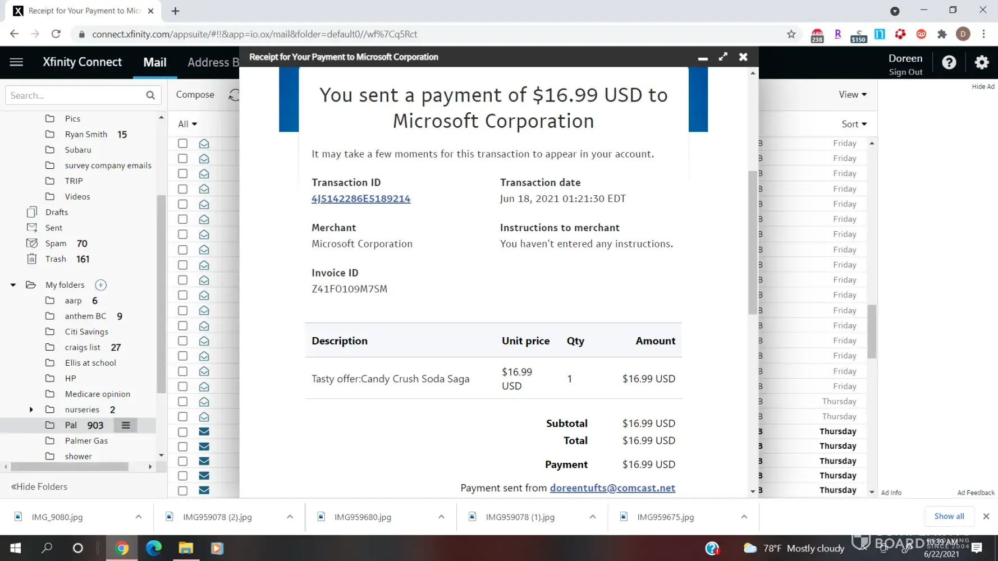Switch to the Mail tab
998x561 pixels.
coord(155,62)
